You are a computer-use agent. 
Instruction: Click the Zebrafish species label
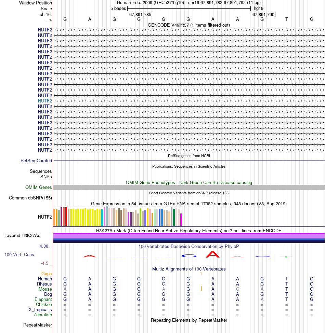click(x=42, y=315)
